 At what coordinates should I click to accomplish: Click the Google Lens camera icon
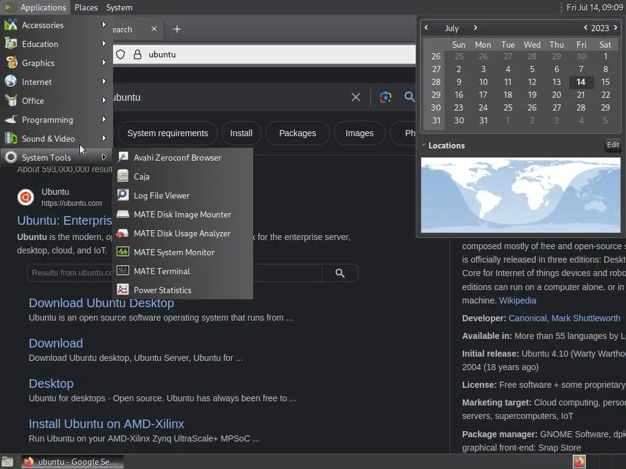[x=385, y=97]
